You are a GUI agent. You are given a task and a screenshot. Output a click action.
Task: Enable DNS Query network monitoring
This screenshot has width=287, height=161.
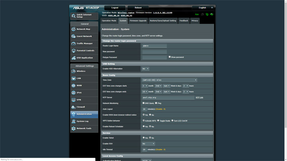pyautogui.click(x=143, y=103)
